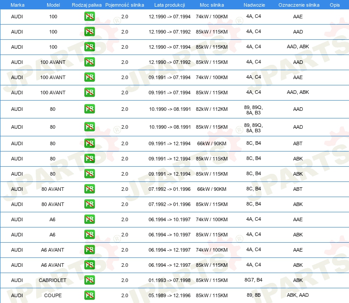The width and height of the screenshot is (349, 303).
Task: Click the fuel icon in the A6 74kW AAE row
Action: coord(89,219)
